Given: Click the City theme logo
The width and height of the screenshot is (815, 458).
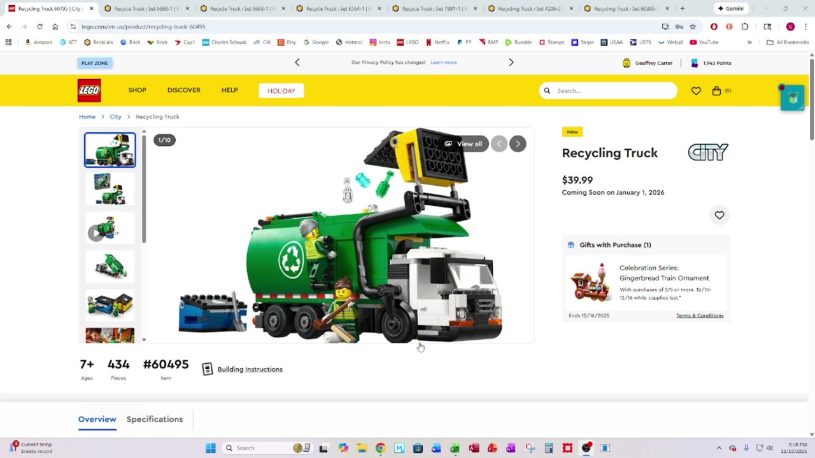Looking at the screenshot, I should coord(708,153).
